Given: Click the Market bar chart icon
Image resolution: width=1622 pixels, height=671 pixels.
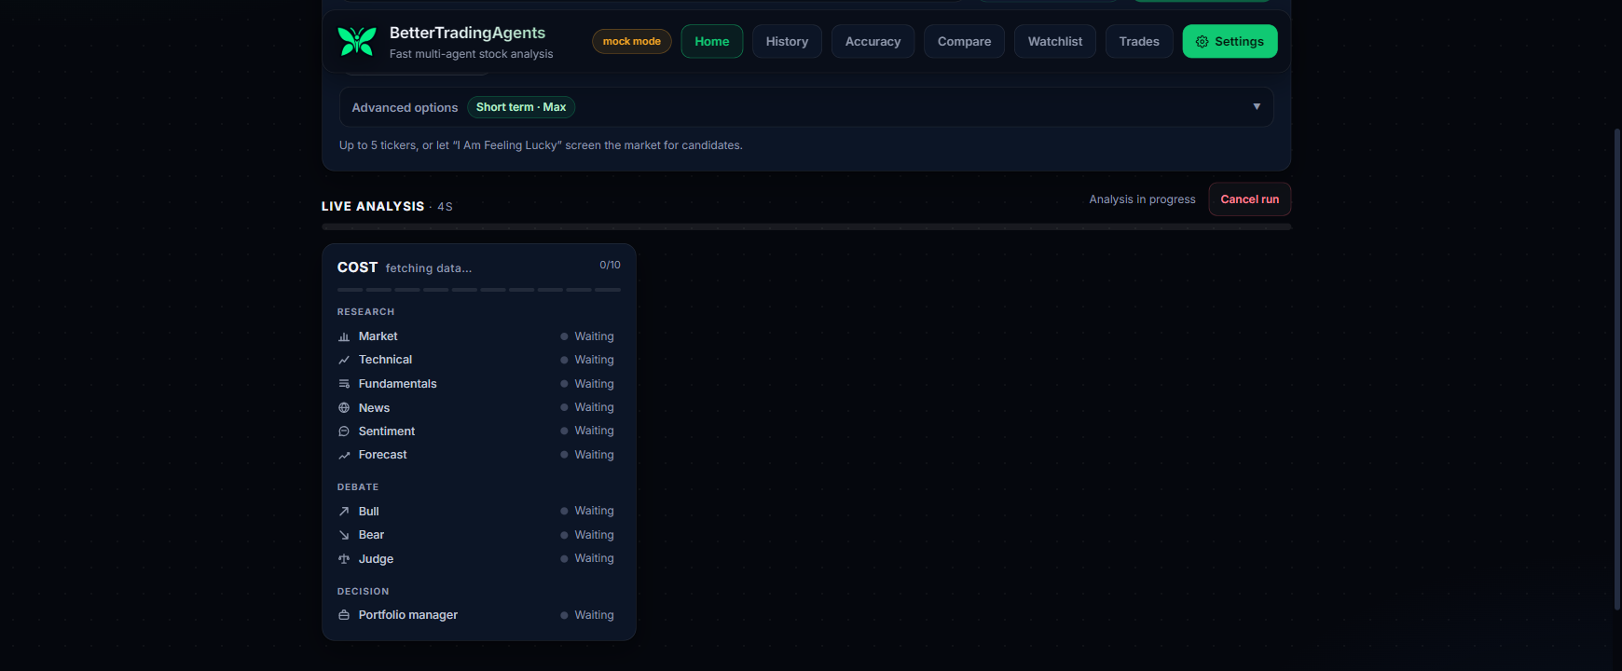Looking at the screenshot, I should coord(344,336).
